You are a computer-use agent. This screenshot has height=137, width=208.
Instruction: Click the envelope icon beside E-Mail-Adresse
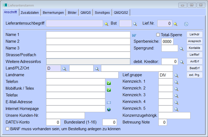point(109,102)
